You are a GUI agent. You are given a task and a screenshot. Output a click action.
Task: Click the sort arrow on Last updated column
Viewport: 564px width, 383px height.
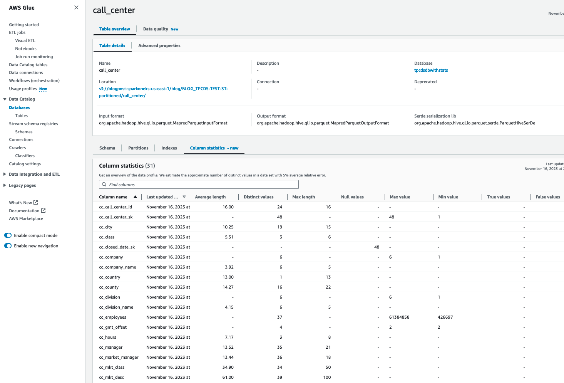click(184, 197)
